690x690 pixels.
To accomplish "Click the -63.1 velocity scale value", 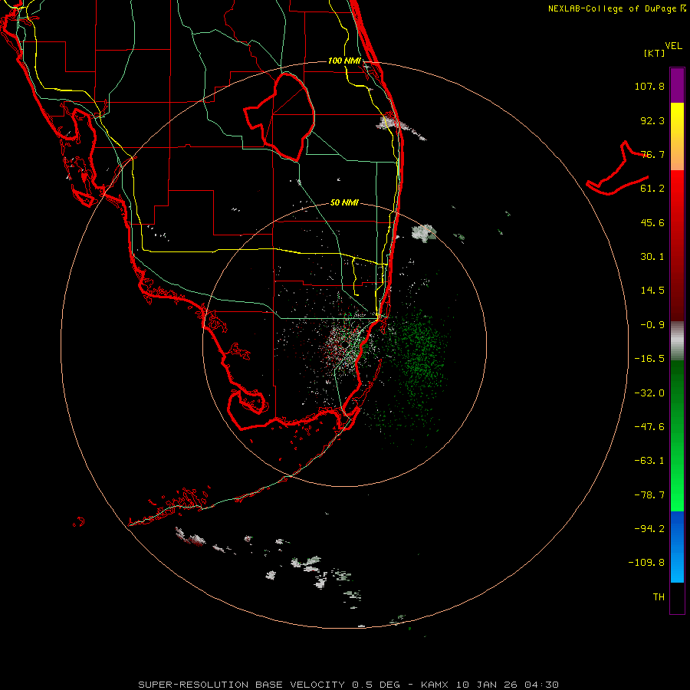I will (x=649, y=461).
